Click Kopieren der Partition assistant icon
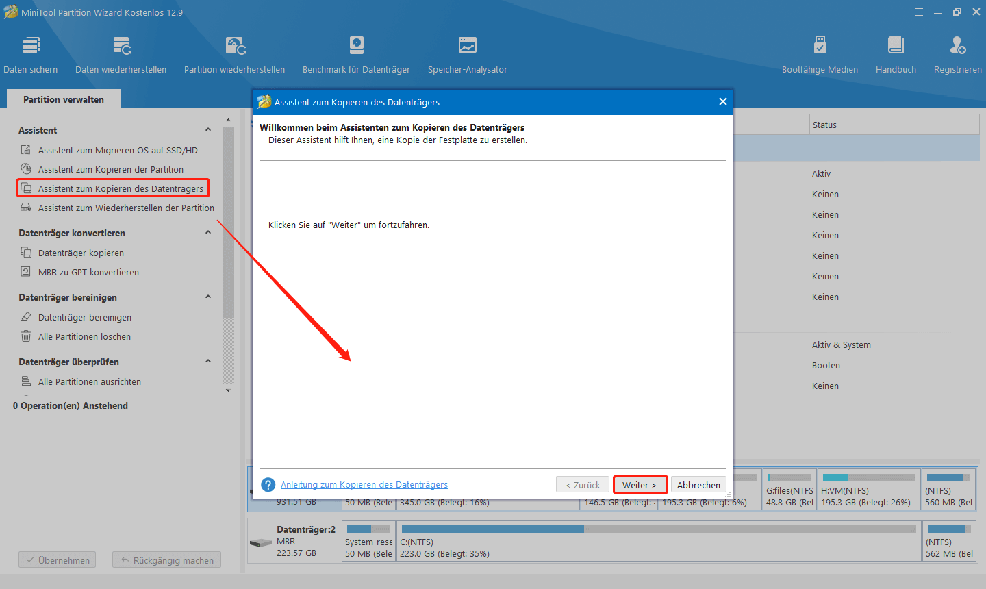This screenshot has height=589, width=986. pyautogui.click(x=26, y=169)
